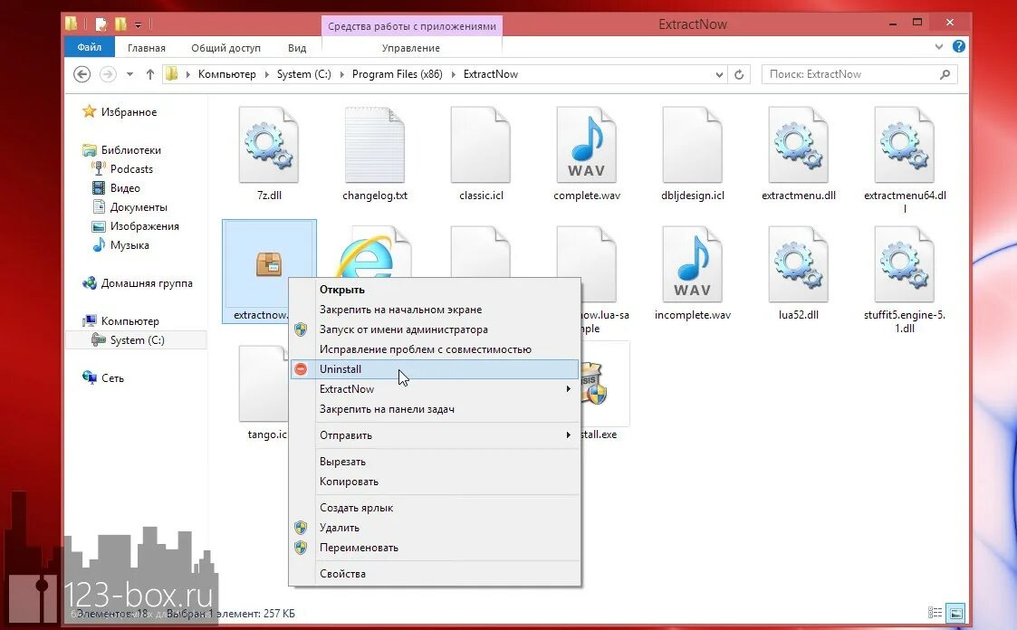Expand the Отправить submenu arrow
Image resolution: width=1017 pixels, height=630 pixels.
(x=568, y=434)
